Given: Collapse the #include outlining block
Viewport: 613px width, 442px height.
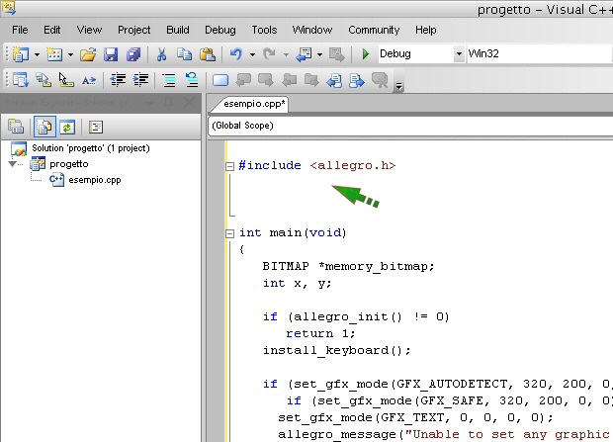Looking at the screenshot, I should pos(229,166).
